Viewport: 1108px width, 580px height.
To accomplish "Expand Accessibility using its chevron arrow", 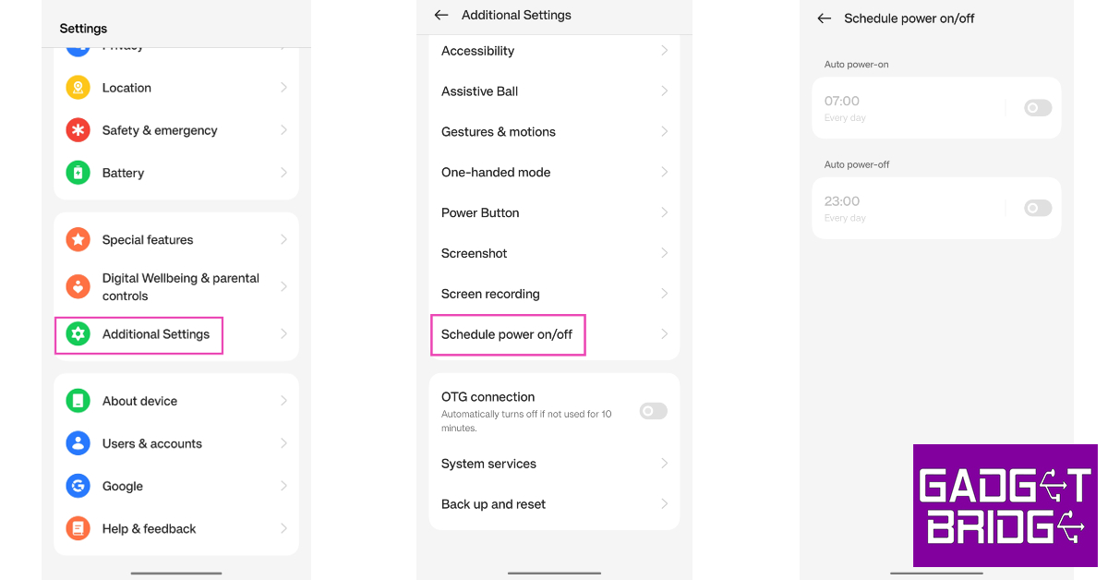I will click(x=664, y=51).
